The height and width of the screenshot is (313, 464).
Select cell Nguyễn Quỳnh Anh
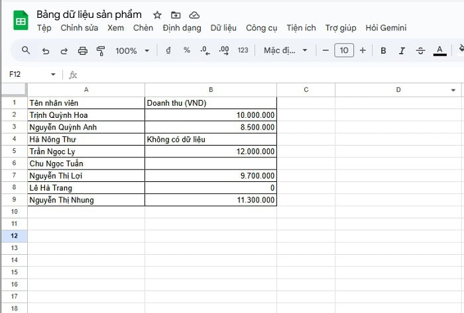pos(86,127)
